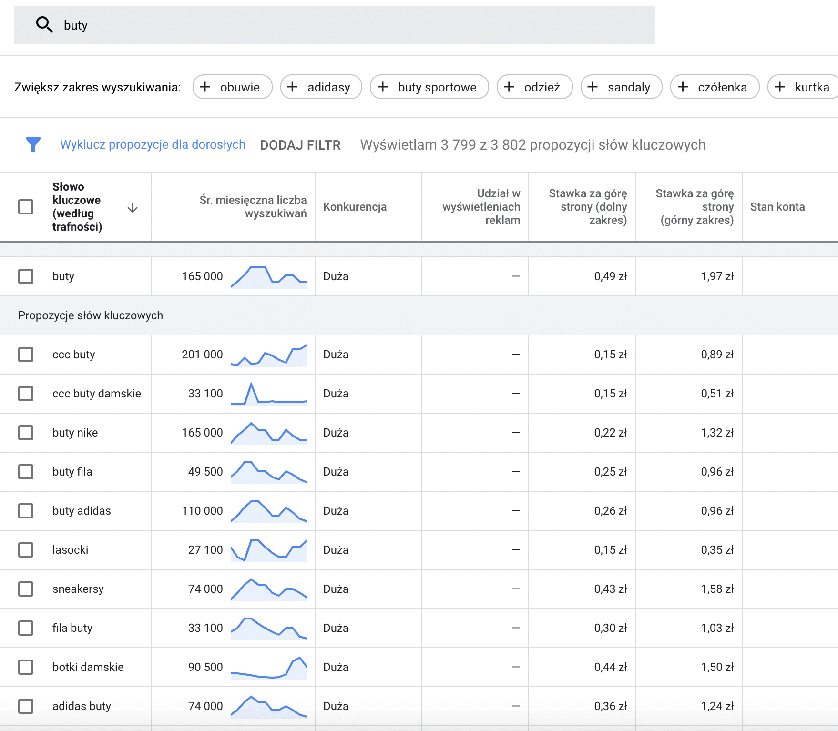Click the plus icon on buty sportowe chip
838x731 pixels.
click(x=382, y=87)
